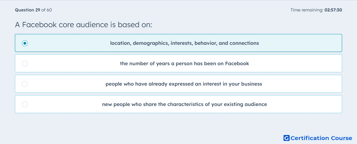Image resolution: width=357 pixels, height=144 pixels.
Task: Click the 'A Facebook core audience' question heading
Action: coord(83,25)
